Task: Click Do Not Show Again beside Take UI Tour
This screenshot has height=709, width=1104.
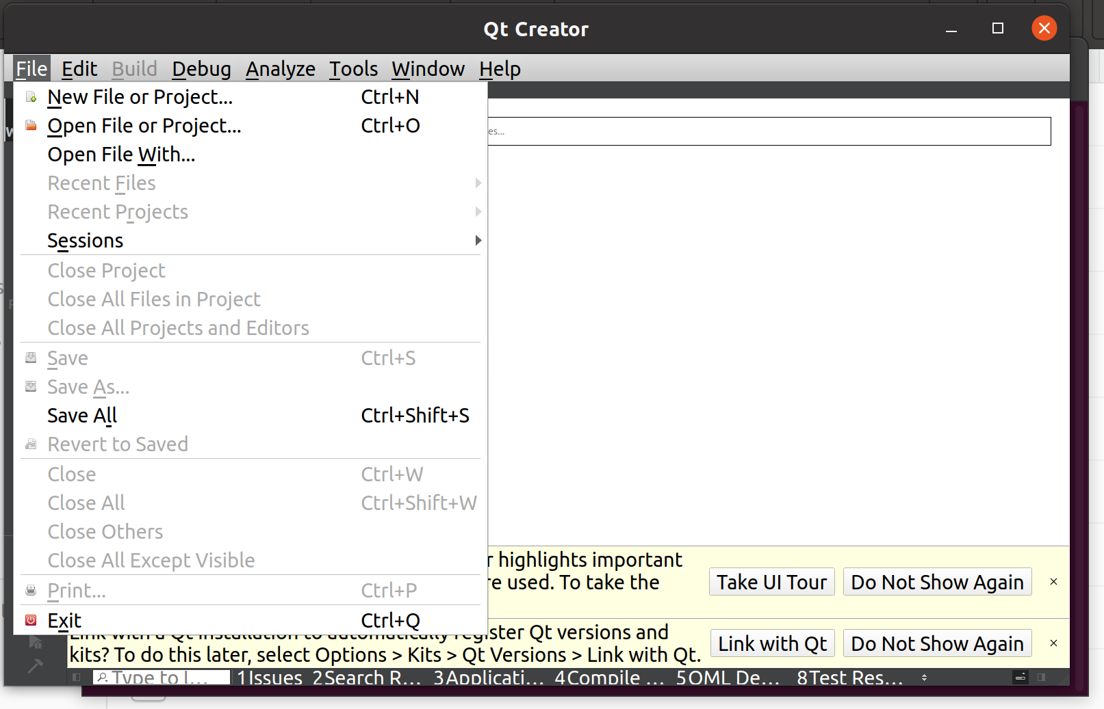Action: pyautogui.click(x=938, y=582)
